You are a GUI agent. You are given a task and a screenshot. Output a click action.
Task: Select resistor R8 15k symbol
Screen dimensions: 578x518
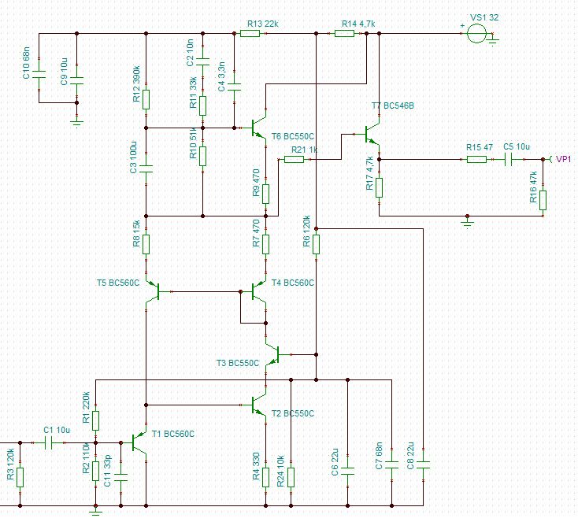(x=146, y=244)
